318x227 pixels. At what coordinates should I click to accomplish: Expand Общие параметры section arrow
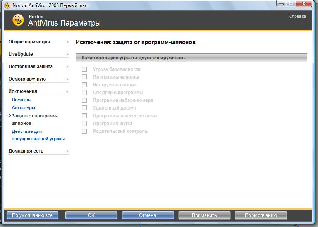(67, 42)
